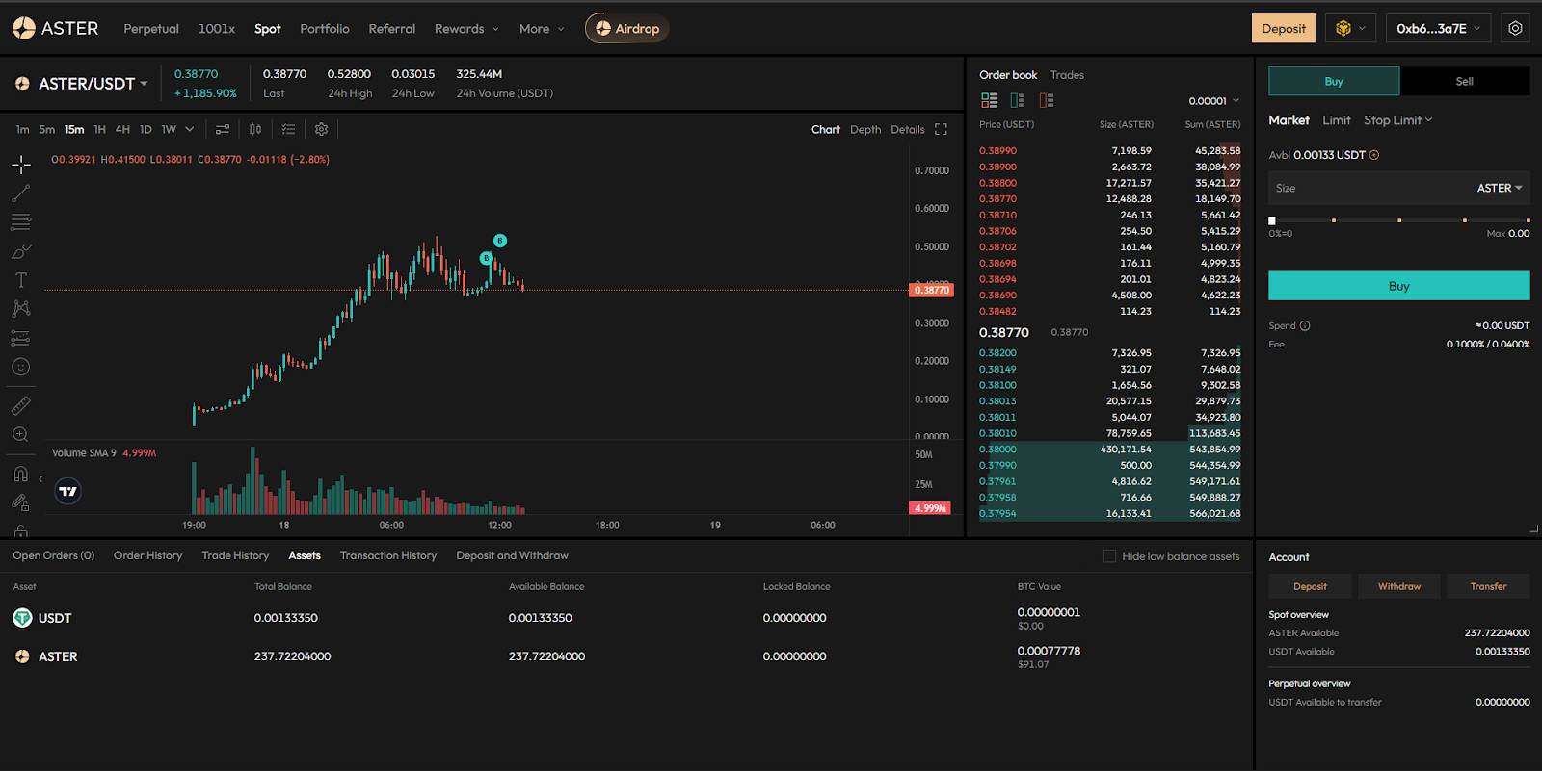This screenshot has height=771, width=1542.
Task: Expand chart to fullscreen
Action: tap(942, 129)
